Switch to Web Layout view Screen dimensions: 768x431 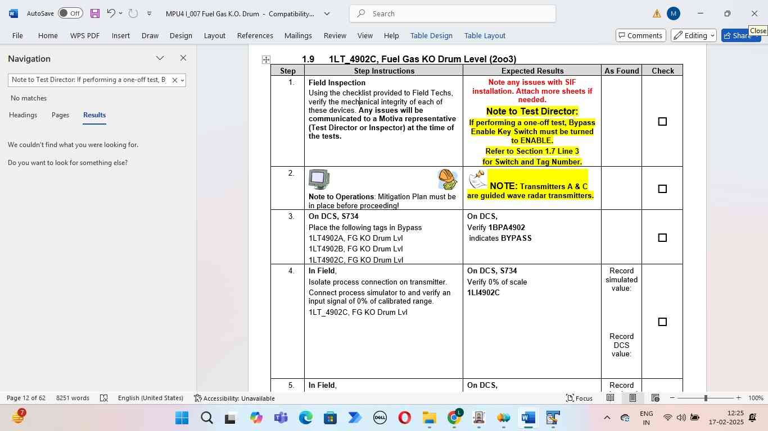(655, 398)
